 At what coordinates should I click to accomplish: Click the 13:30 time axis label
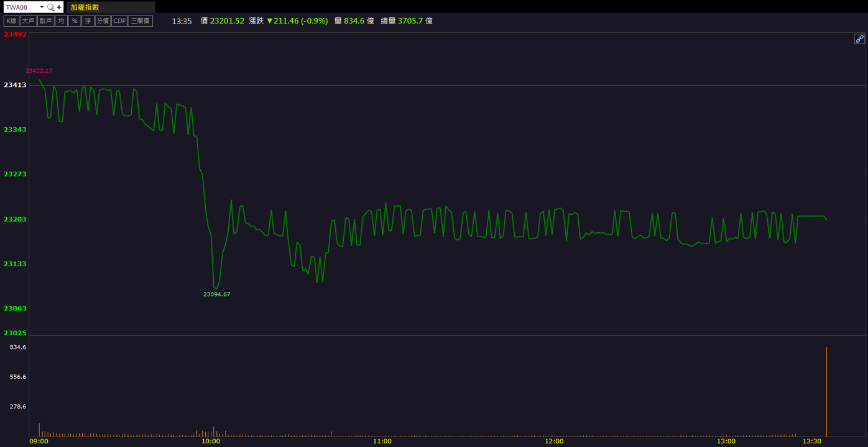point(811,441)
